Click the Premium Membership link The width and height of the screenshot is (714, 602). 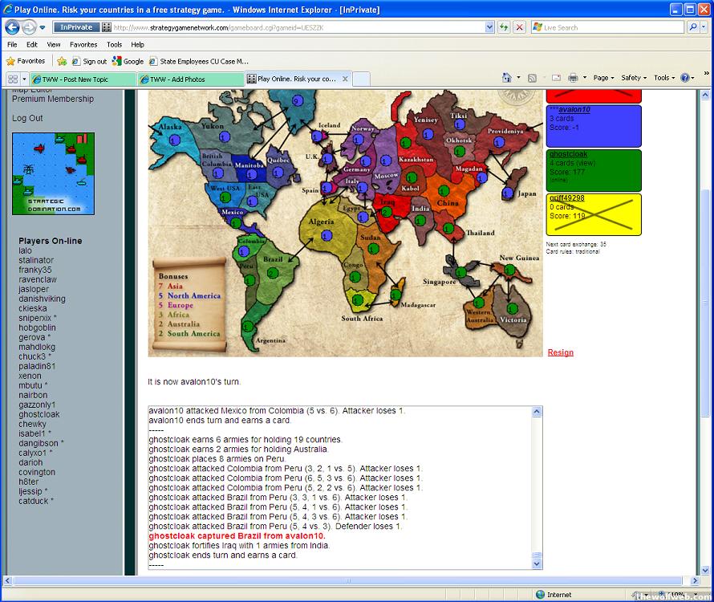pos(53,99)
